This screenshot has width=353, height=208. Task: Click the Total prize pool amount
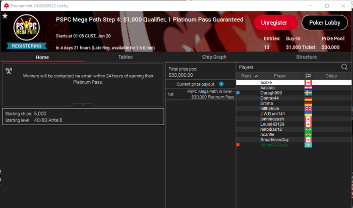[x=181, y=75]
